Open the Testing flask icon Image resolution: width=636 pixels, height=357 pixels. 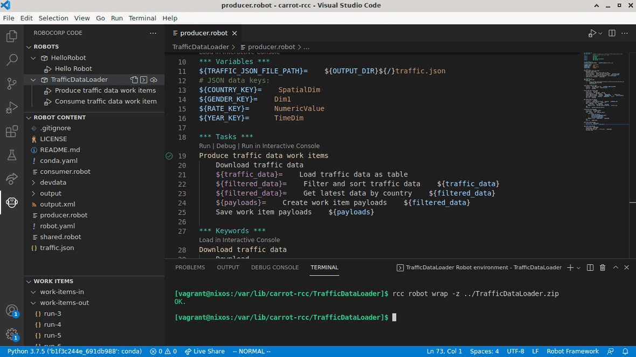(x=12, y=155)
